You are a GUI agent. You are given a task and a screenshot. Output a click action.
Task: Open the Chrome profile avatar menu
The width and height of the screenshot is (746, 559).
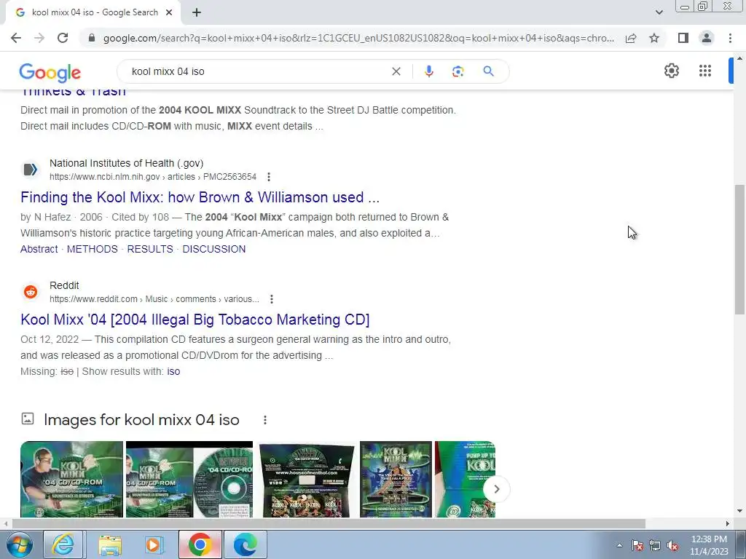pyautogui.click(x=707, y=38)
